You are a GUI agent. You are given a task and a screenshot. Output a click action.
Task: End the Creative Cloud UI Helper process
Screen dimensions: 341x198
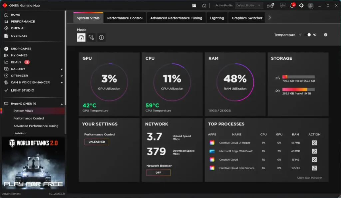click(x=314, y=143)
